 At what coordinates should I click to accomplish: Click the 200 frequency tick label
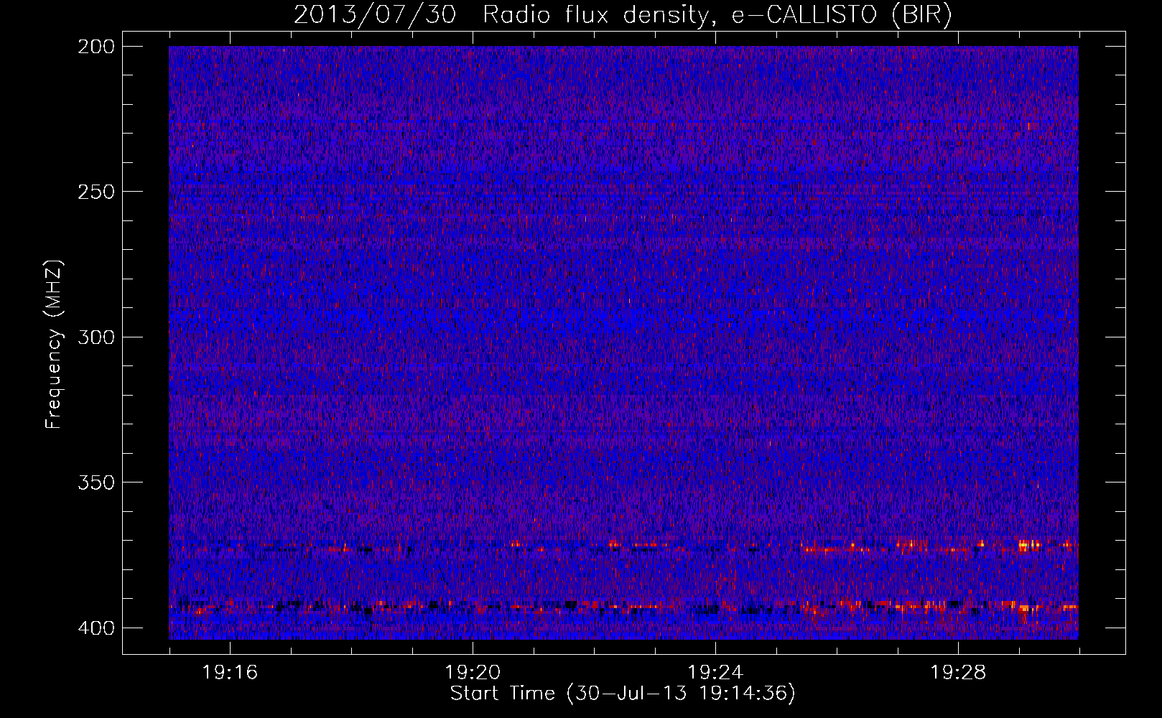tap(96, 47)
